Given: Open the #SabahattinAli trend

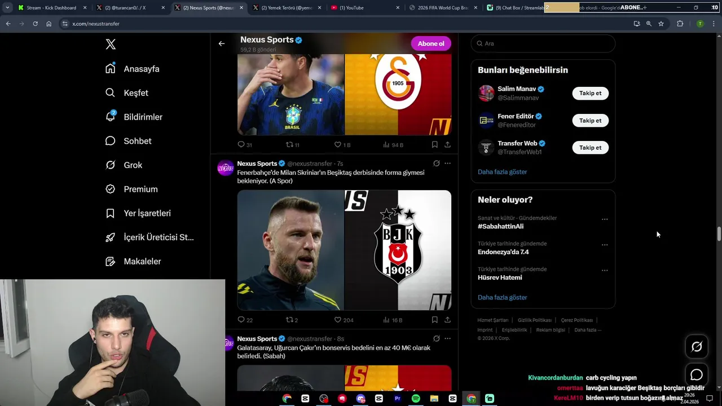Looking at the screenshot, I should (500, 226).
